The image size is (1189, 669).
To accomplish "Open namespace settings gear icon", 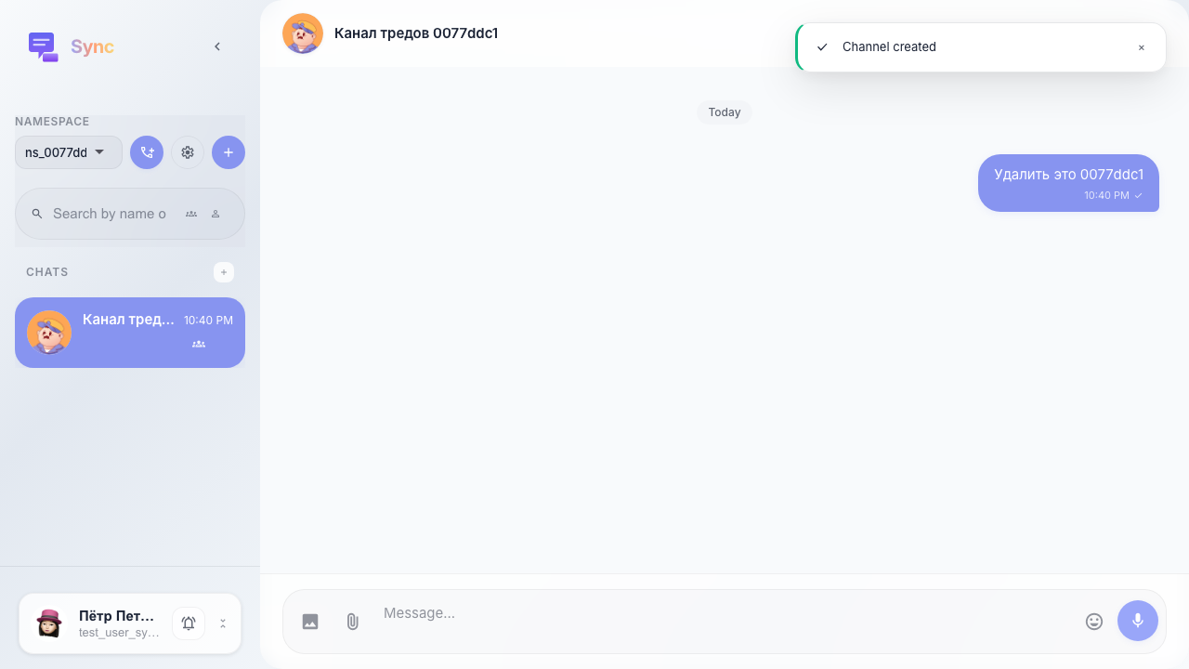I will pos(188,152).
